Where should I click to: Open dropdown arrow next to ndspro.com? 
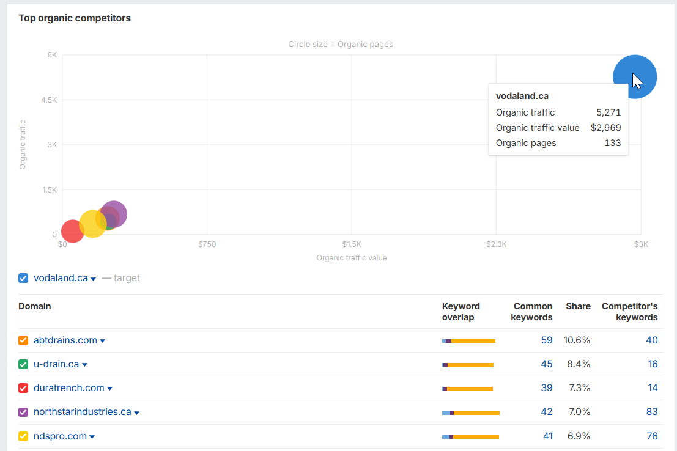pyautogui.click(x=92, y=437)
